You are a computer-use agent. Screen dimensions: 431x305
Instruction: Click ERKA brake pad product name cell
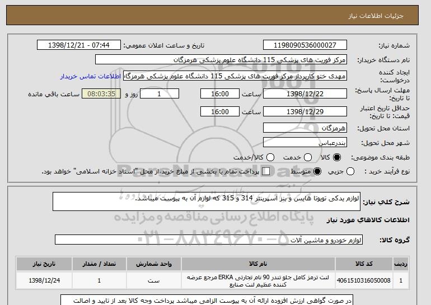point(258,280)
